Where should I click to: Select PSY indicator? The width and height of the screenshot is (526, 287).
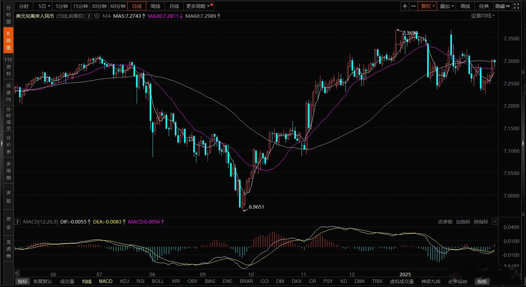click(x=328, y=281)
